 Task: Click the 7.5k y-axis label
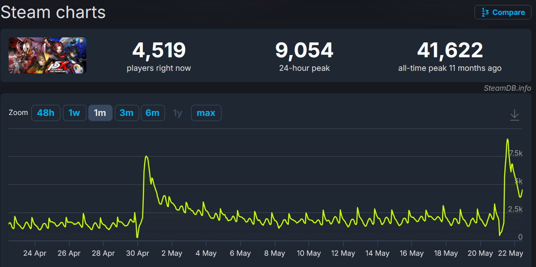516,153
